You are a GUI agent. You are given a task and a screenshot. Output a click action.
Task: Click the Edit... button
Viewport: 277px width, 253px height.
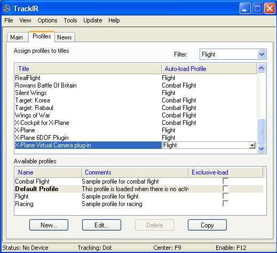tap(101, 225)
